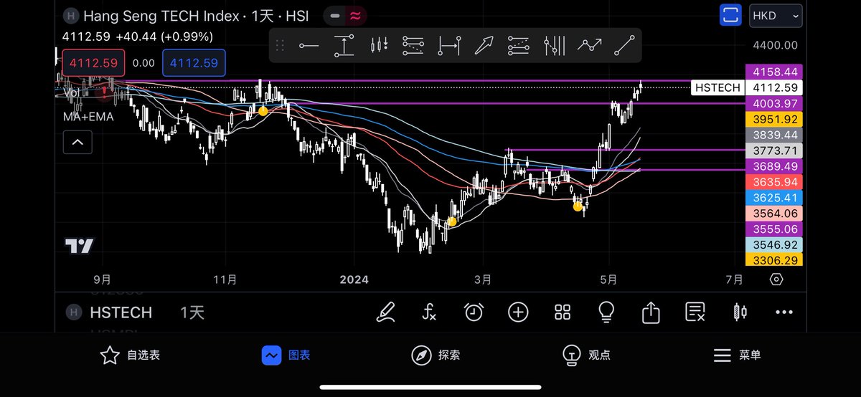Click the light blue 3546.92 label
861x397 pixels.
tap(774, 244)
